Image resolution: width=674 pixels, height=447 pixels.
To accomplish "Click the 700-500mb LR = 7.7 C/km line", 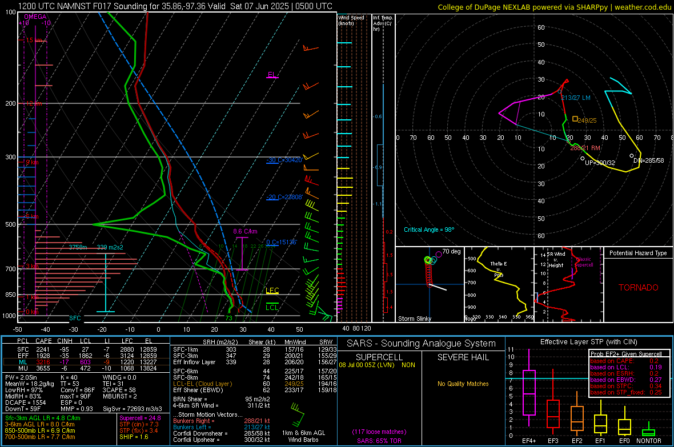I will click(40, 437).
